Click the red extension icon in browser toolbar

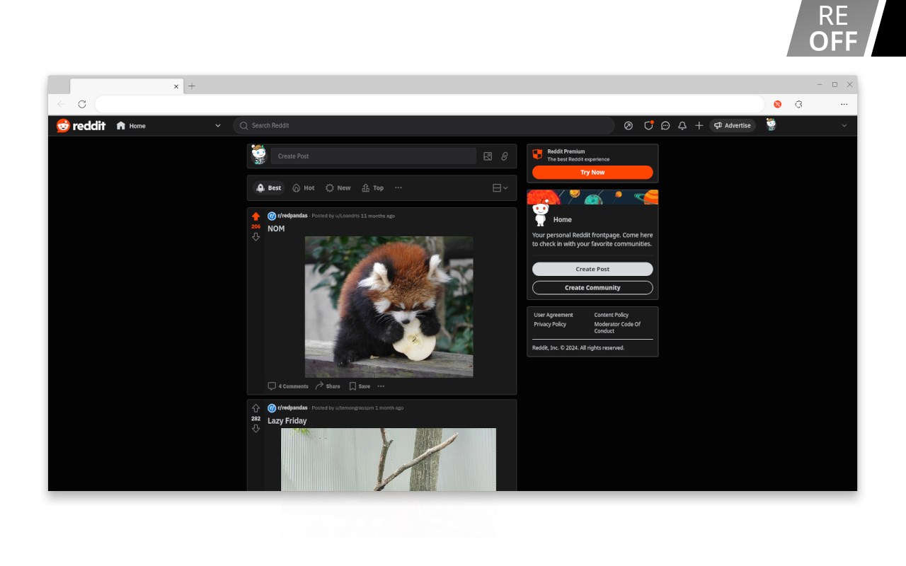point(777,104)
